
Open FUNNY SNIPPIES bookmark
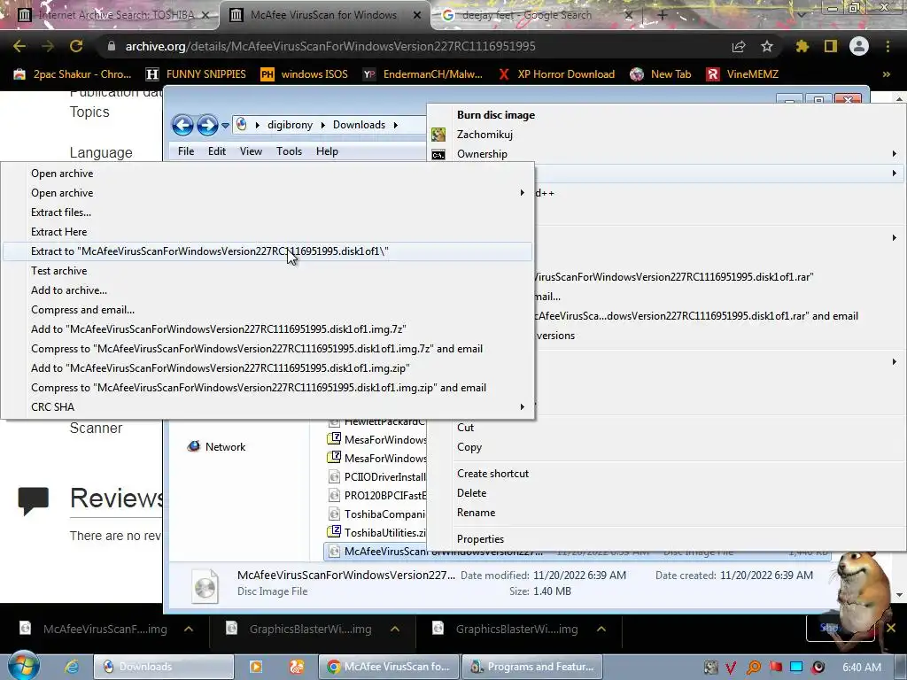(196, 74)
